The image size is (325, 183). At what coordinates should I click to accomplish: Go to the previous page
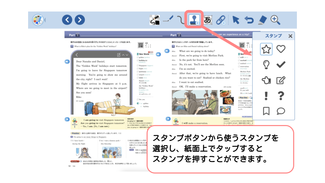pos(67,20)
